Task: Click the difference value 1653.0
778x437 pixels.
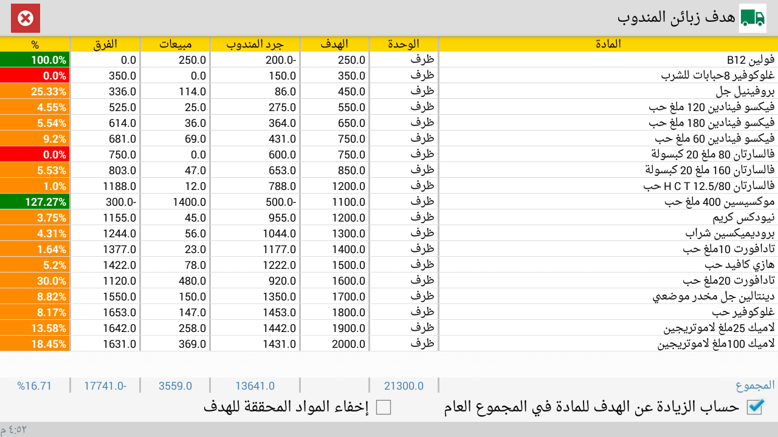Action: [x=120, y=312]
